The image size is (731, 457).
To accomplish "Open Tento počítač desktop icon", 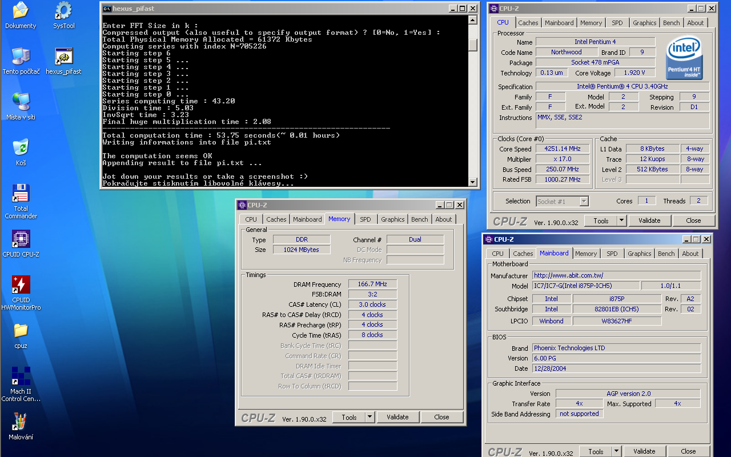I will (21, 61).
